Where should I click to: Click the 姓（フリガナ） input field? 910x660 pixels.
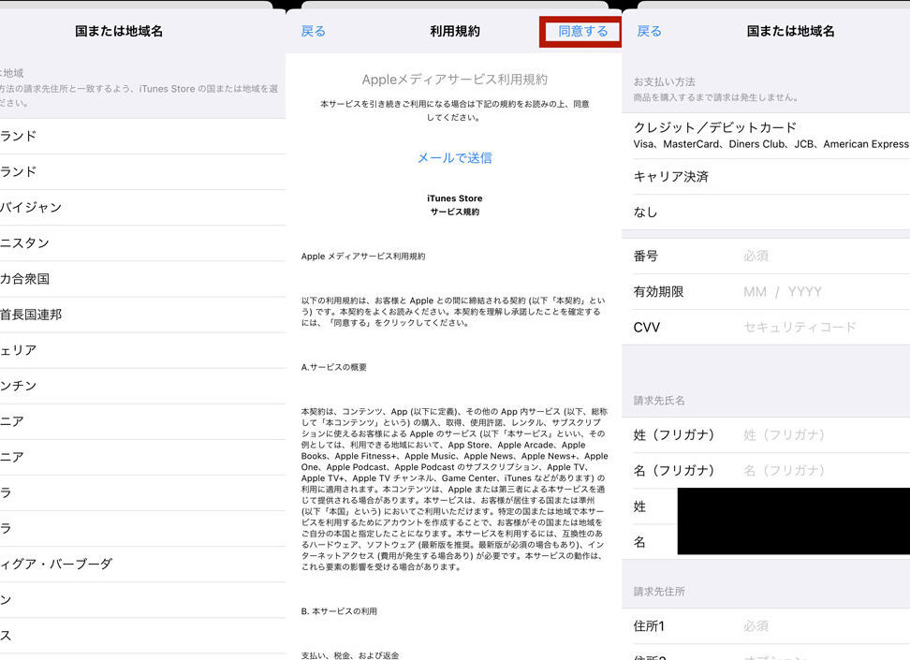766,434
